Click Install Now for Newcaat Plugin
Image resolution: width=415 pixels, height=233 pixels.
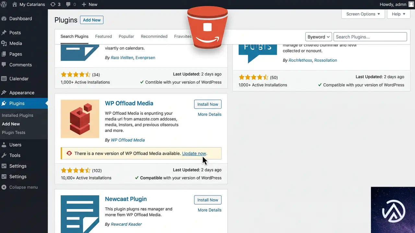[208, 200]
